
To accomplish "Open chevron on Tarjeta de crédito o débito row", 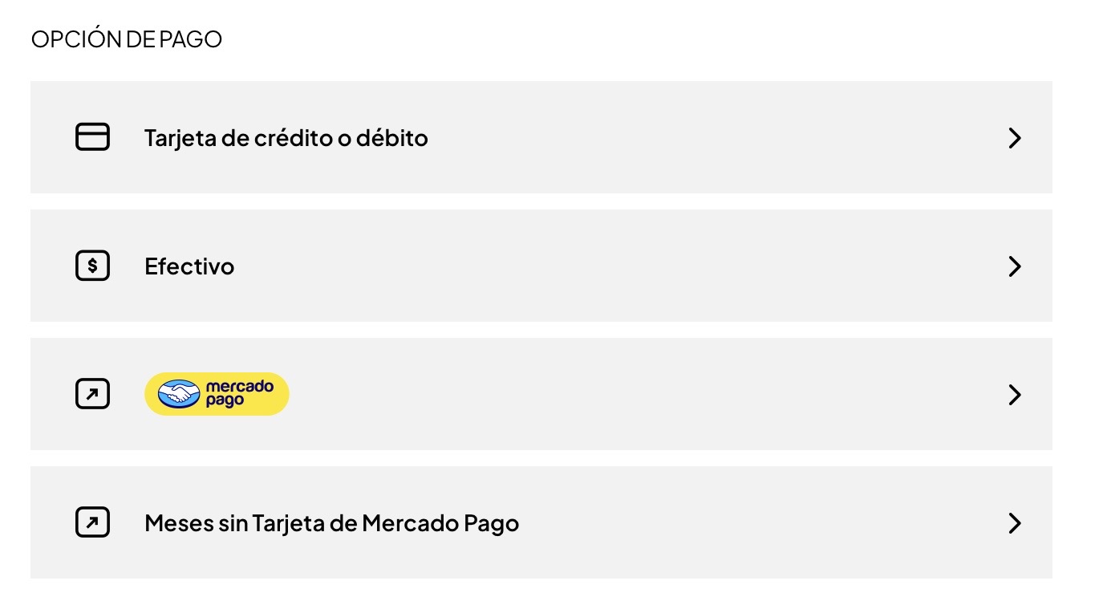I will [x=1014, y=138].
